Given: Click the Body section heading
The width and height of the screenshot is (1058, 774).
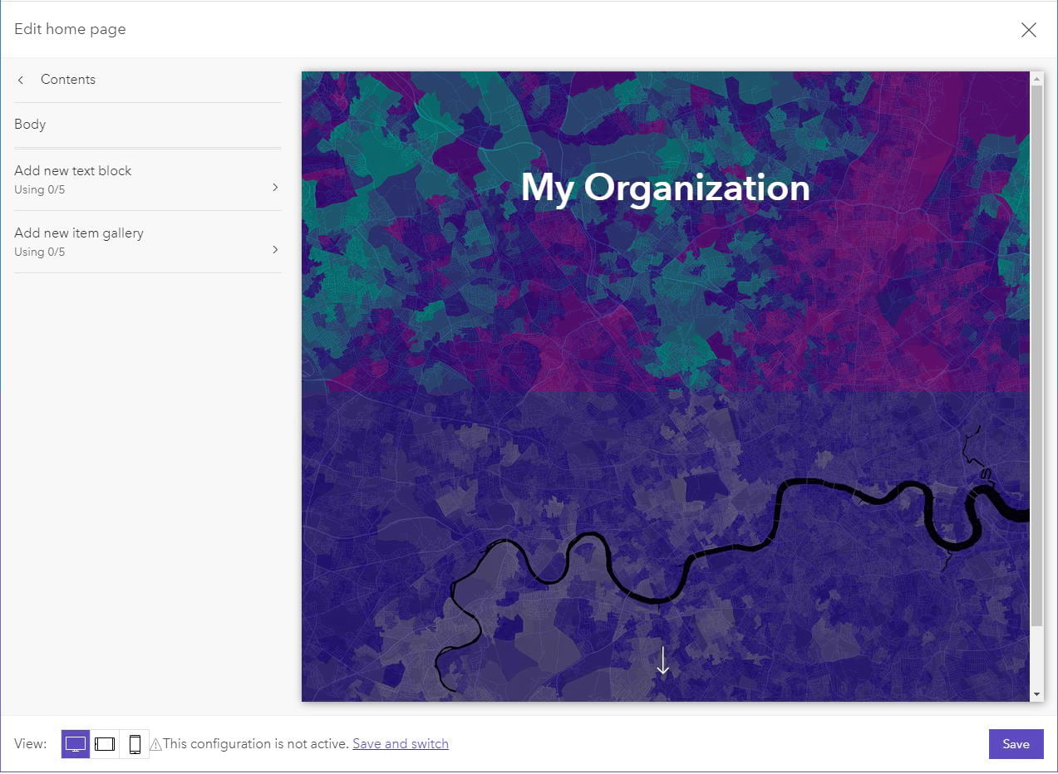Looking at the screenshot, I should pyautogui.click(x=30, y=125).
